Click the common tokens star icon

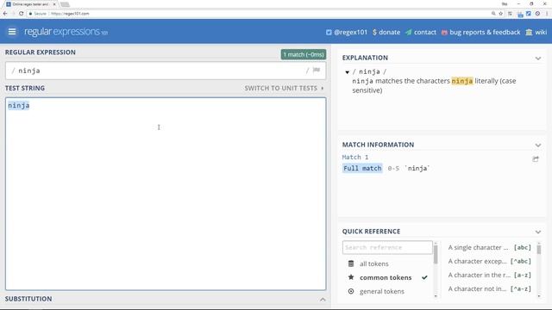pyautogui.click(x=351, y=277)
